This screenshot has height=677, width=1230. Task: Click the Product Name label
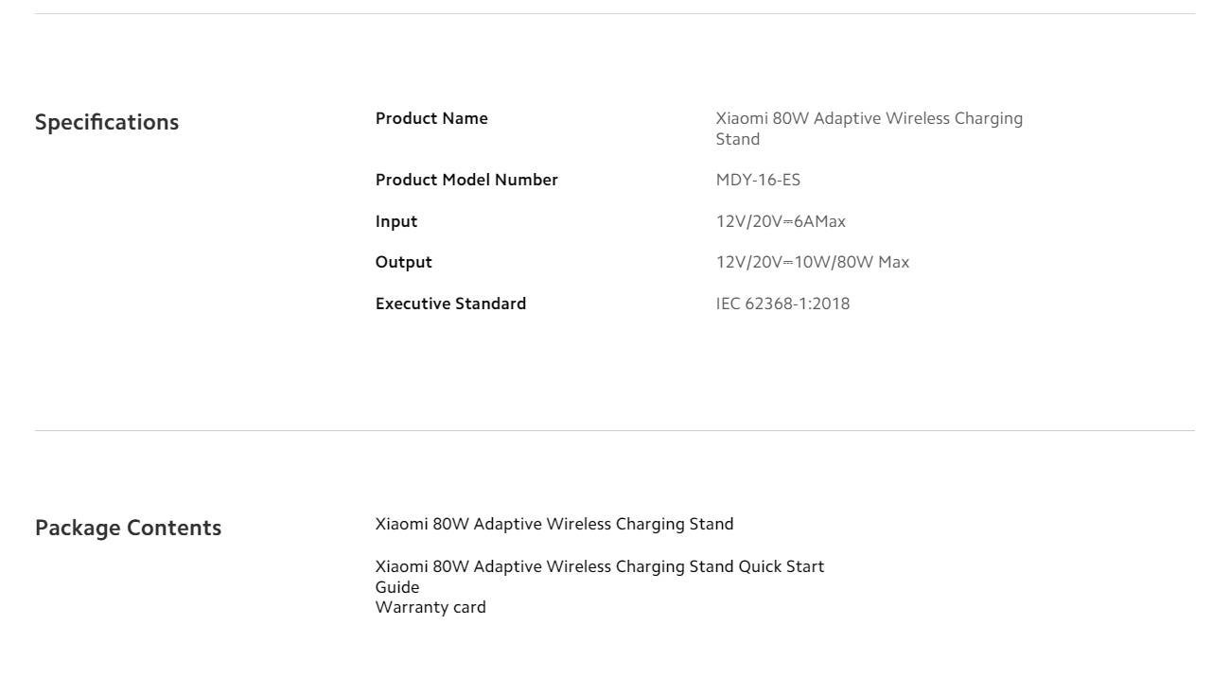[431, 118]
